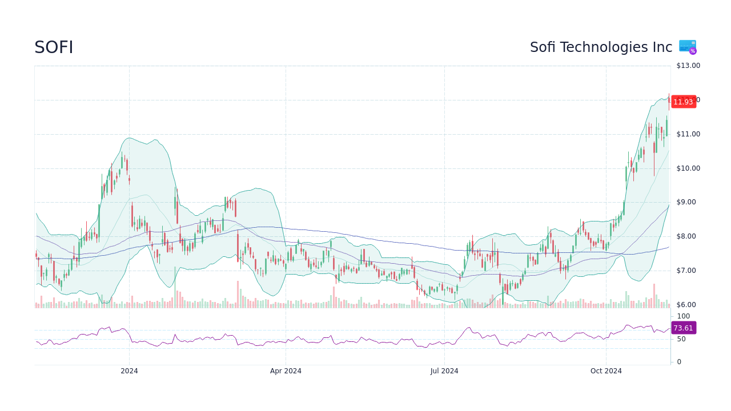
Task: Click the Sofi Technologies Inc company name
Action: [601, 47]
